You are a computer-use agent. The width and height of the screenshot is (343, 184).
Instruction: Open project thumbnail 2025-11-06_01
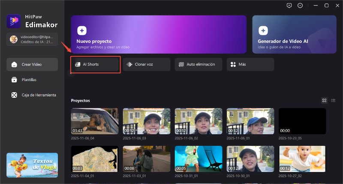tap(250, 121)
